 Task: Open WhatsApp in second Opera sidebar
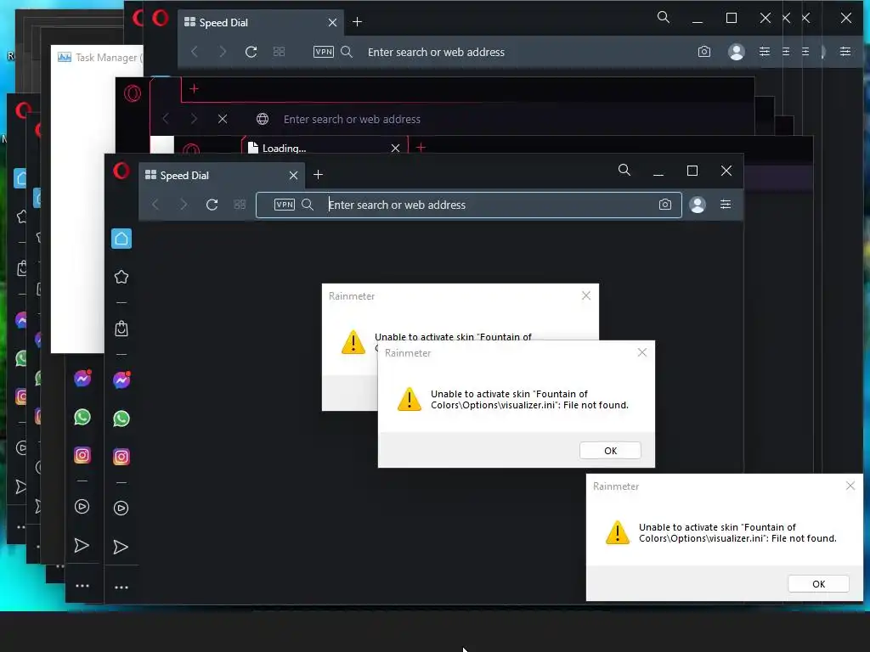(x=82, y=417)
